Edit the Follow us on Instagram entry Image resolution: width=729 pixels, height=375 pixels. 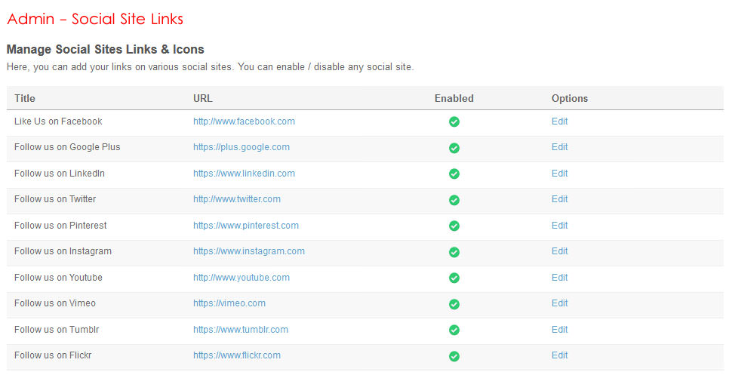click(559, 251)
